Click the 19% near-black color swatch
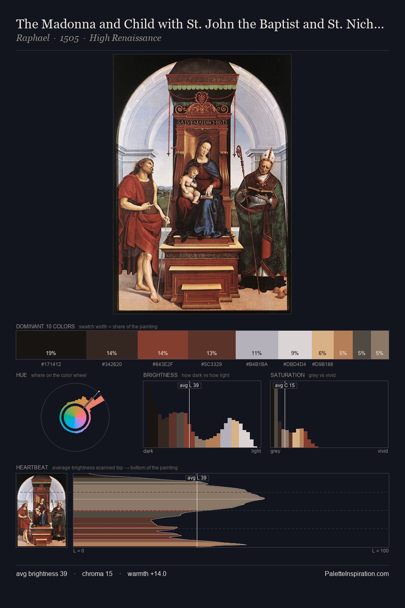Image resolution: width=405 pixels, height=608 pixels. coord(51,345)
